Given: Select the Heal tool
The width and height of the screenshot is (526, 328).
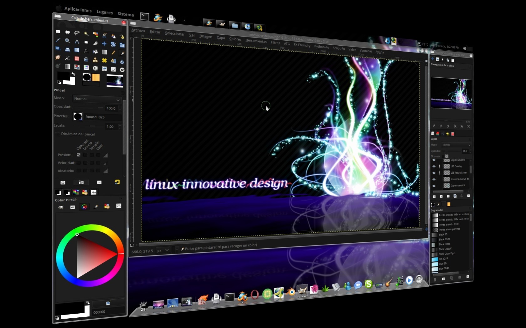Looking at the screenshot, I should coord(104,60).
